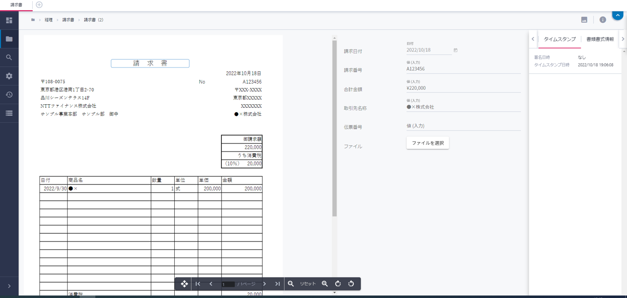Image resolution: width=627 pixels, height=298 pixels.
Task: Click the ファイルを選択 button
Action: pyautogui.click(x=428, y=143)
